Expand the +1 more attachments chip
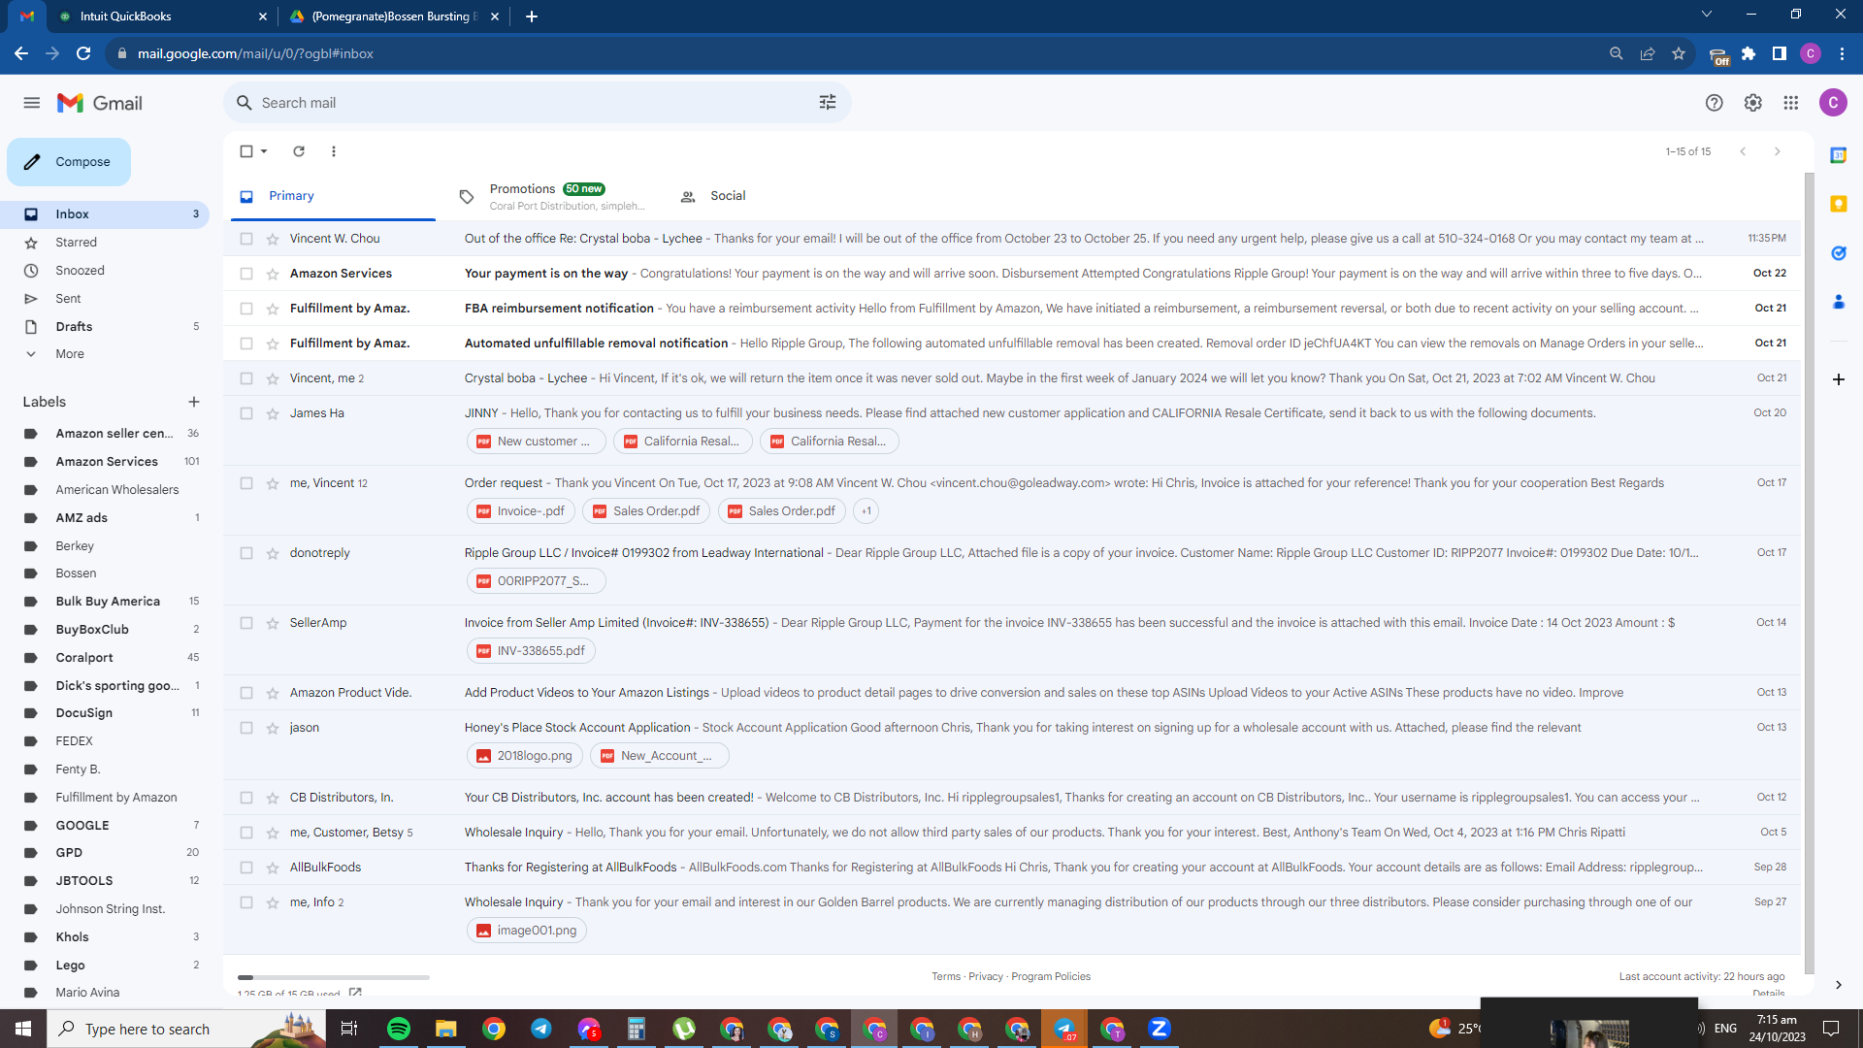The image size is (1863, 1048). [866, 511]
